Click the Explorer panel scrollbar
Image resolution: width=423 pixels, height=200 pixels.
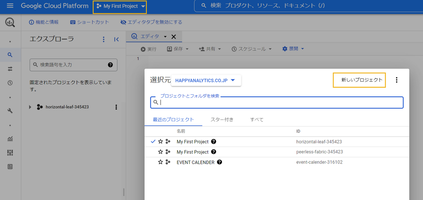tap(123, 192)
